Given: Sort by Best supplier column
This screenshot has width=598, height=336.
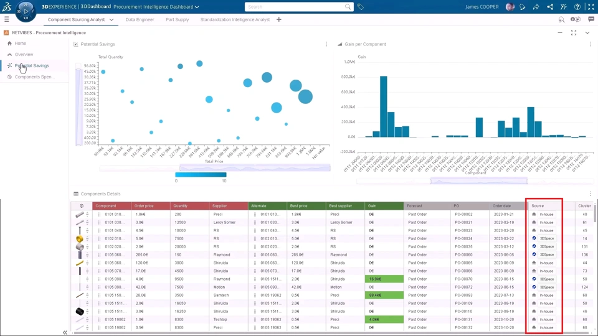Looking at the screenshot, I should coord(345,206).
